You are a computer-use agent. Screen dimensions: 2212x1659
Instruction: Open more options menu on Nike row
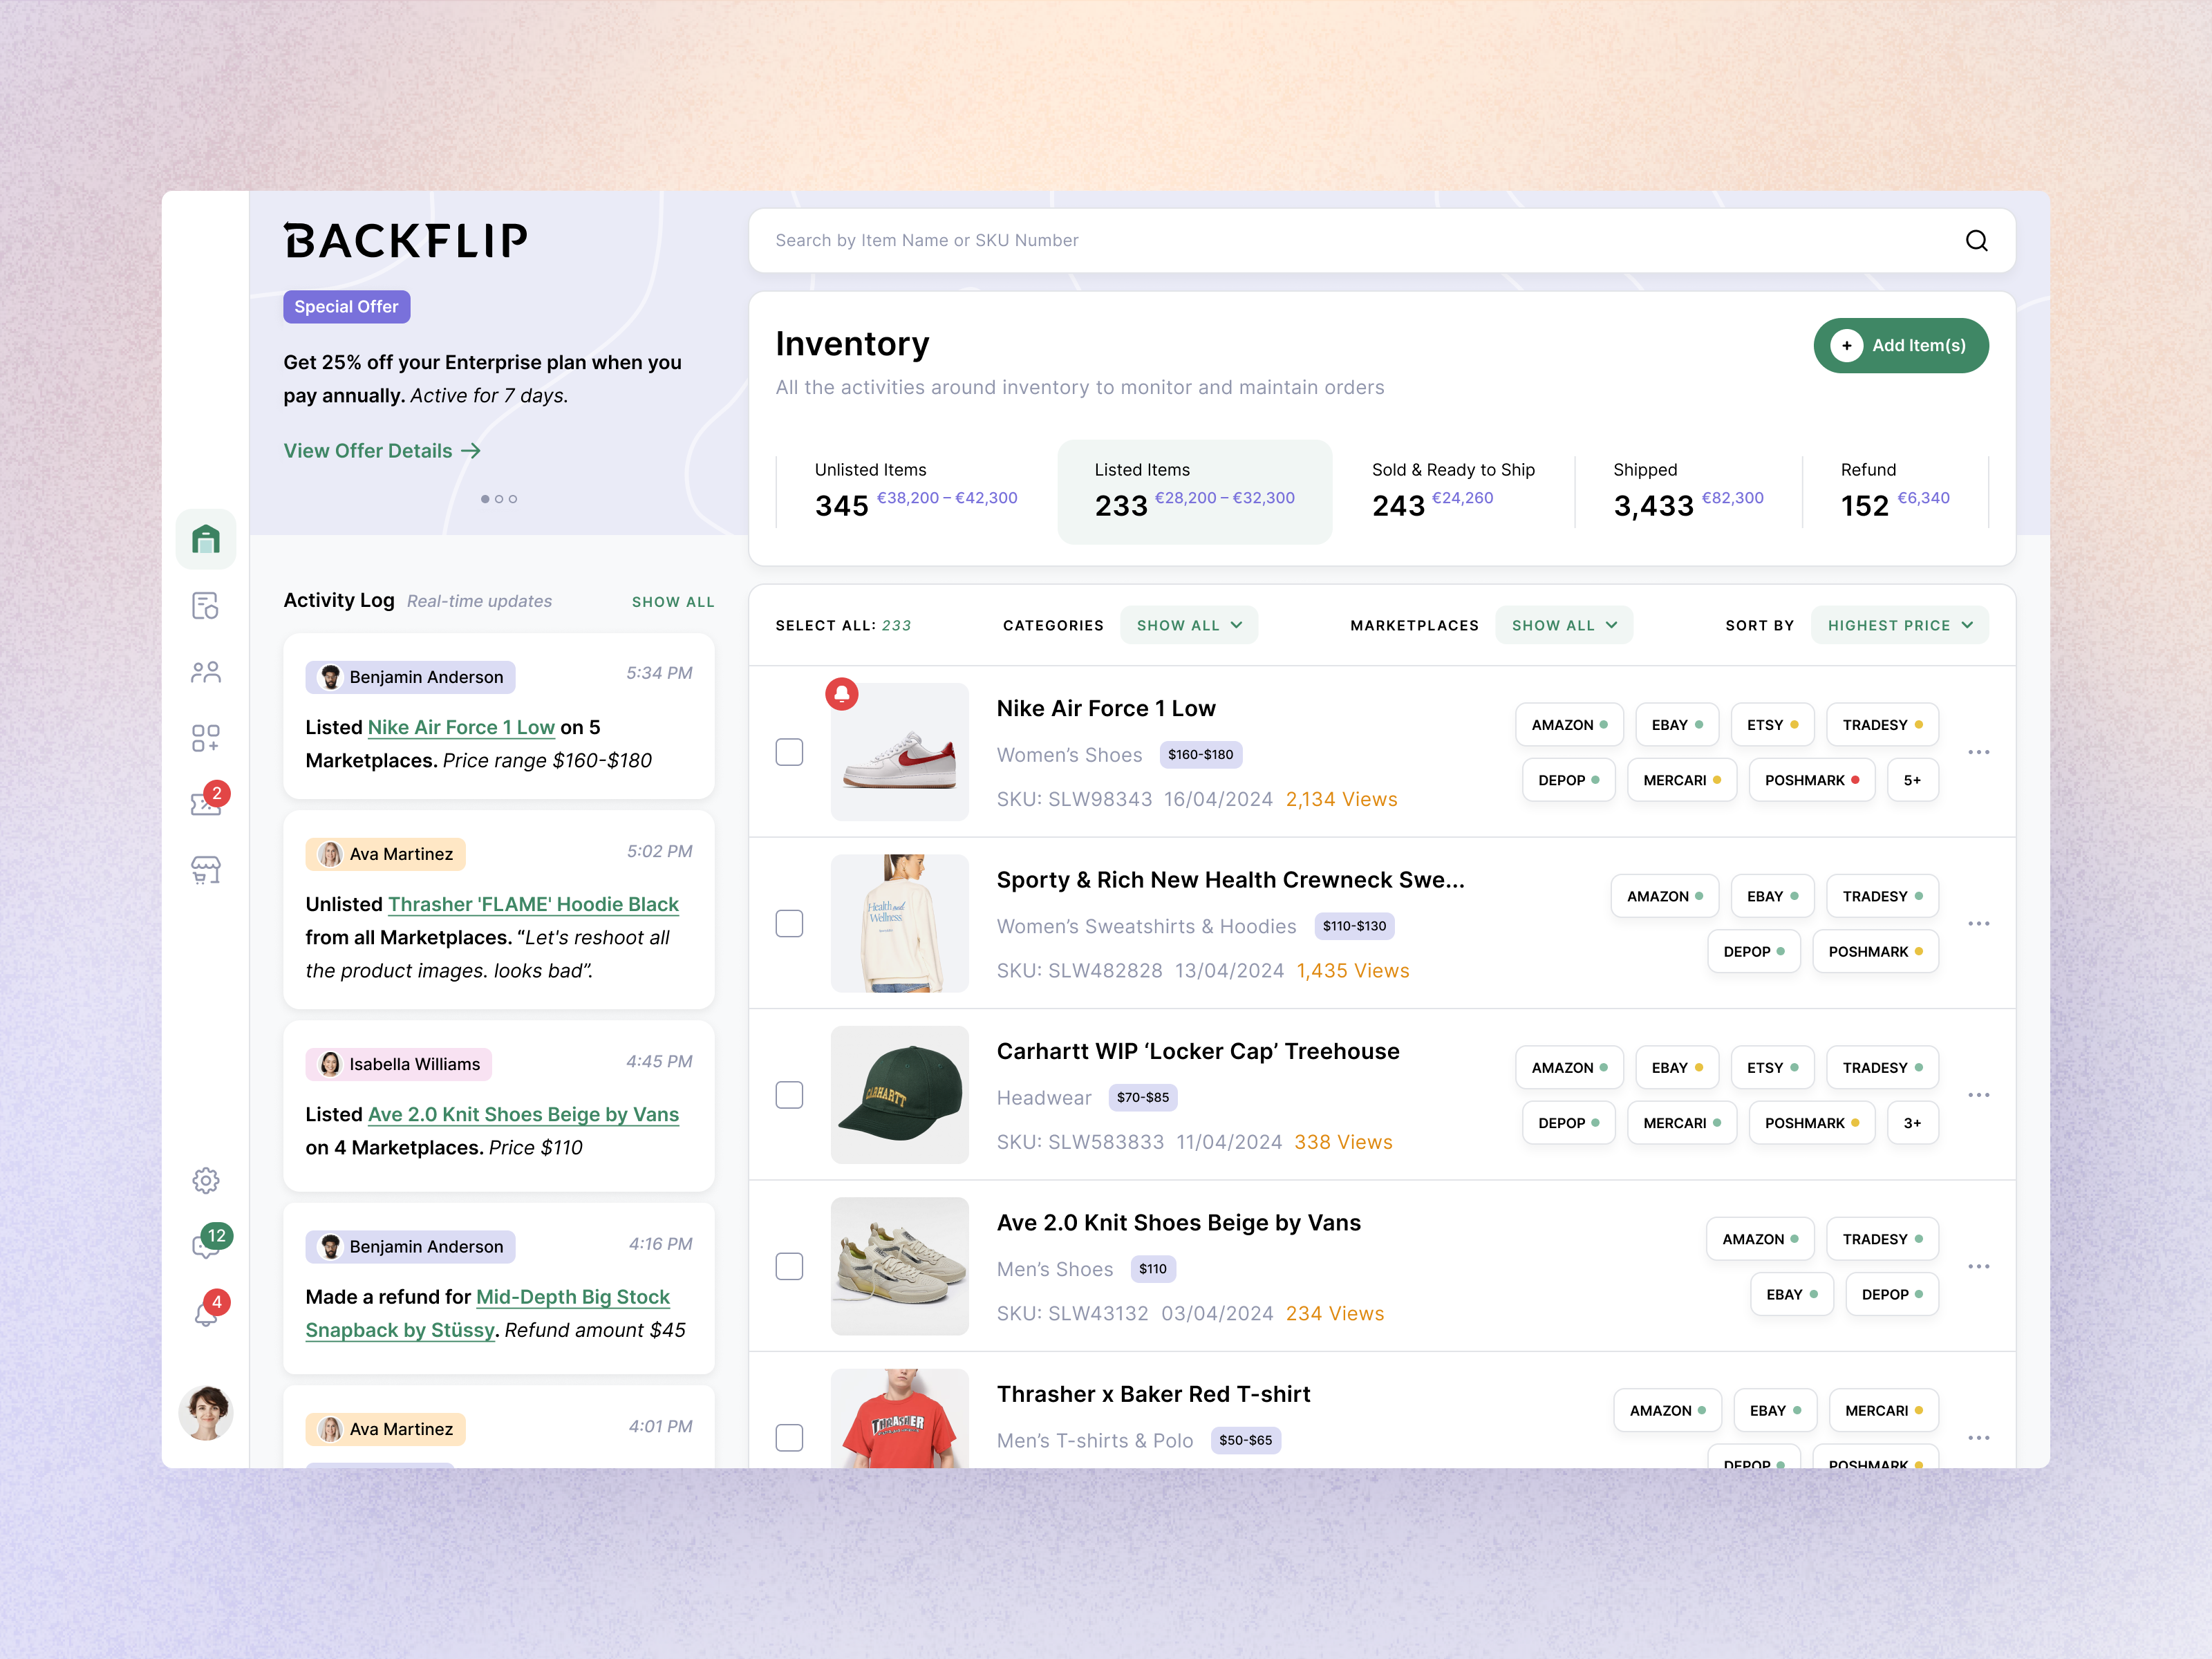click(1978, 751)
